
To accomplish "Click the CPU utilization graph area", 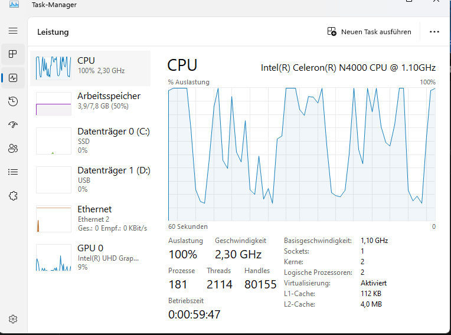I will [x=302, y=154].
